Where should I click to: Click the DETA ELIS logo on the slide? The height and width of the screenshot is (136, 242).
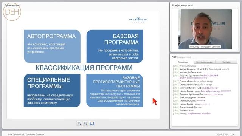point(138,20)
